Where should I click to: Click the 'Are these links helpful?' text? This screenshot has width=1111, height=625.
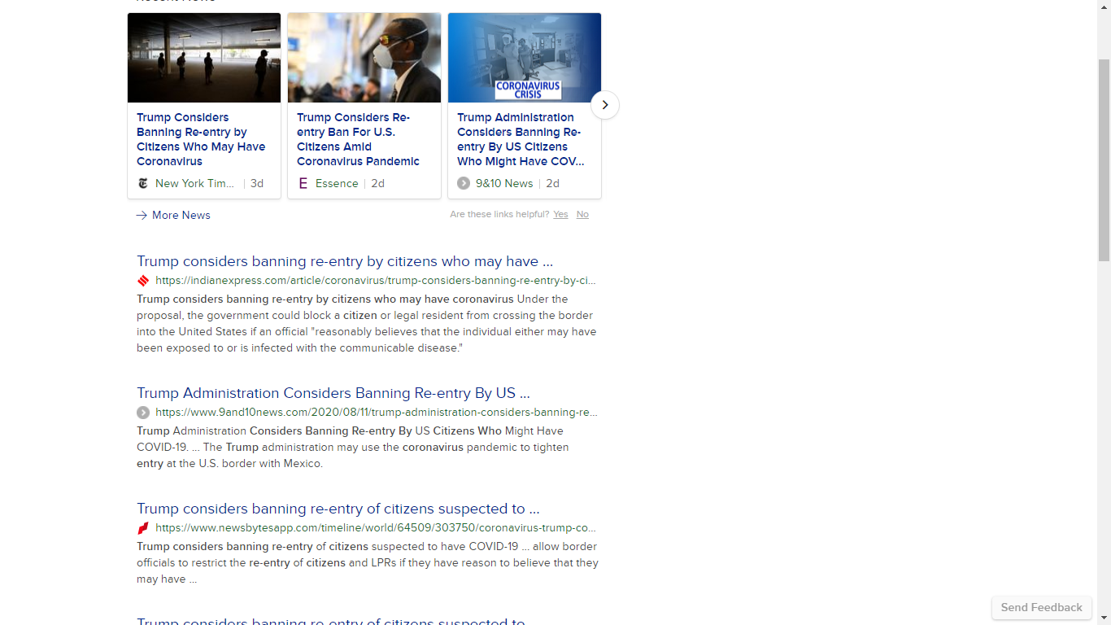[499, 214]
